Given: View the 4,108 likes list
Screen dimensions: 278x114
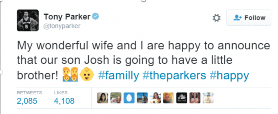Looking at the screenshot, I should pyautogui.click(x=64, y=101).
